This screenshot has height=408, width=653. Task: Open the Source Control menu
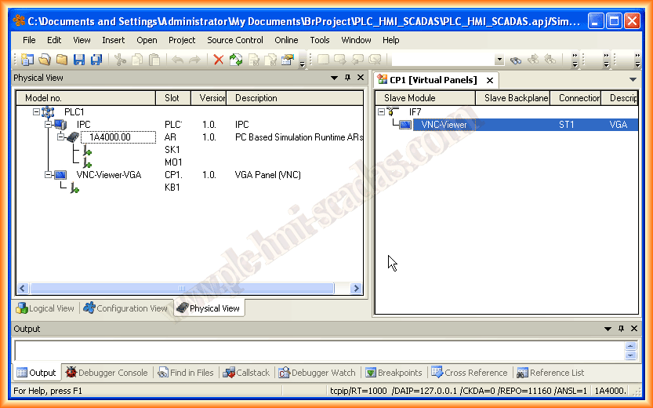pos(234,40)
